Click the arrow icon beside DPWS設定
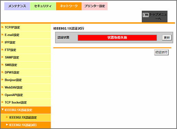The height and width of the screenshot is (129, 177). coord(2,72)
